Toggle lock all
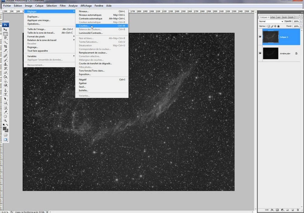 click(x=278, y=26)
